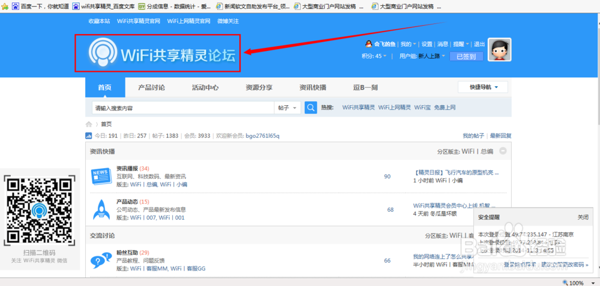Expand 用户组: 新人上路 dropdown

(422, 56)
